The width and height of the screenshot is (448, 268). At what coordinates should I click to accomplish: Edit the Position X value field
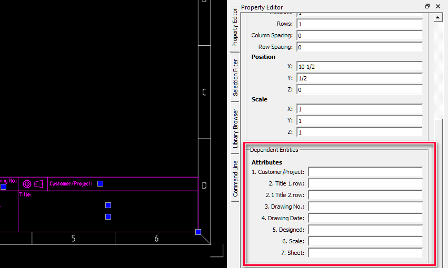[x=360, y=67]
